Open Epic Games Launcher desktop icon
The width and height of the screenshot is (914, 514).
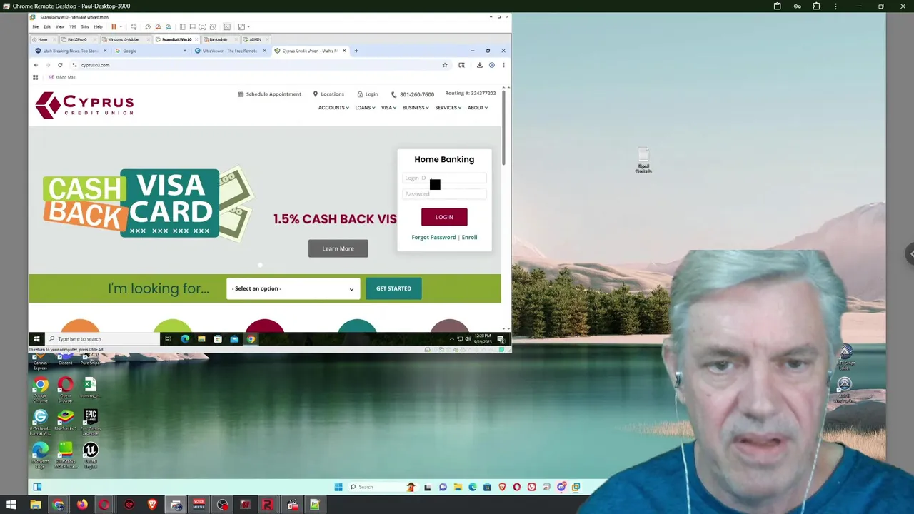90,422
